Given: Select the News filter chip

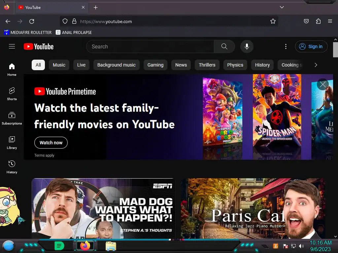Looking at the screenshot, I should click(x=181, y=65).
